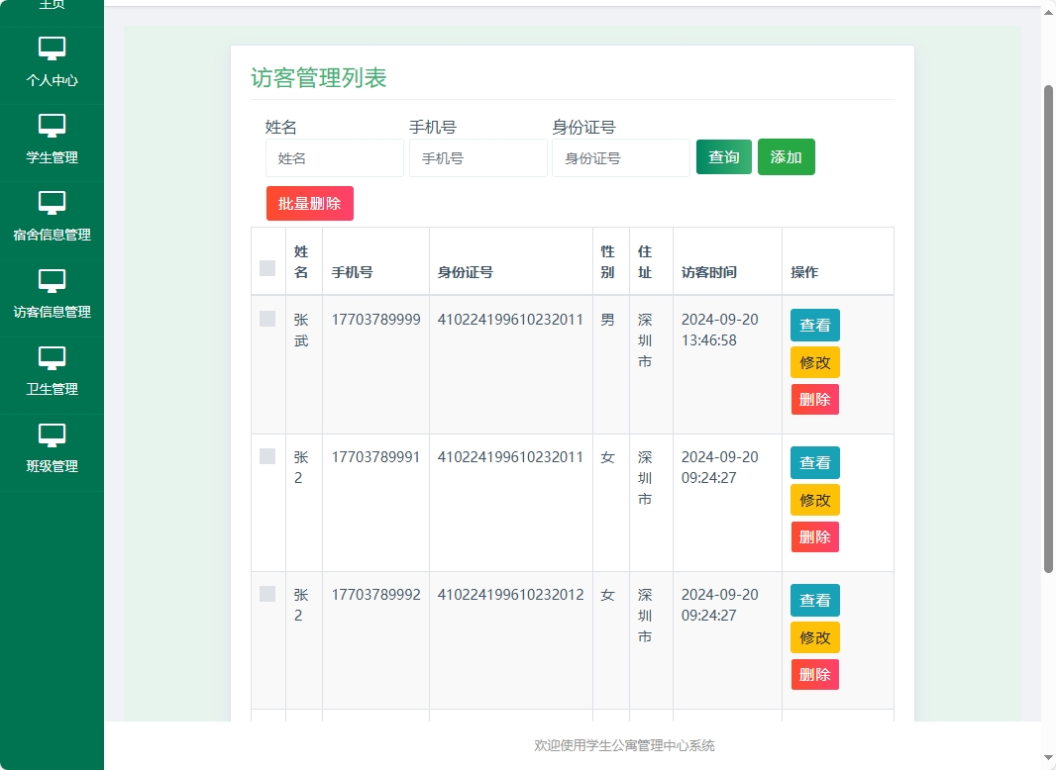This screenshot has height=770, width=1056.
Task: Click the 姓名 search input field
Action: (x=334, y=157)
